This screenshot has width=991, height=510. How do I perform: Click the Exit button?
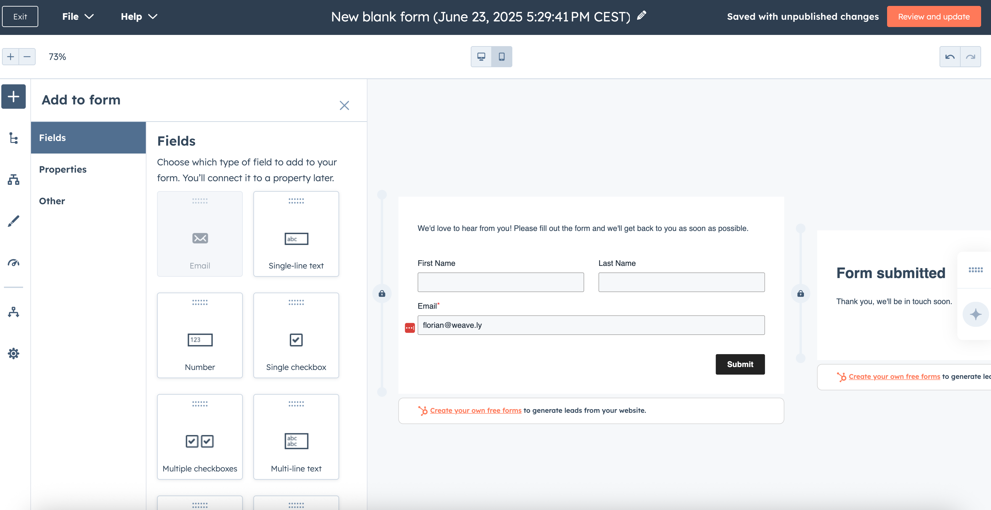20,16
